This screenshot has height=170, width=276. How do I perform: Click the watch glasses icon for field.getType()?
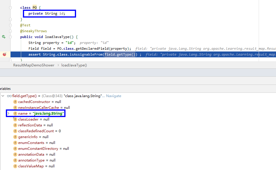click(x=9, y=96)
